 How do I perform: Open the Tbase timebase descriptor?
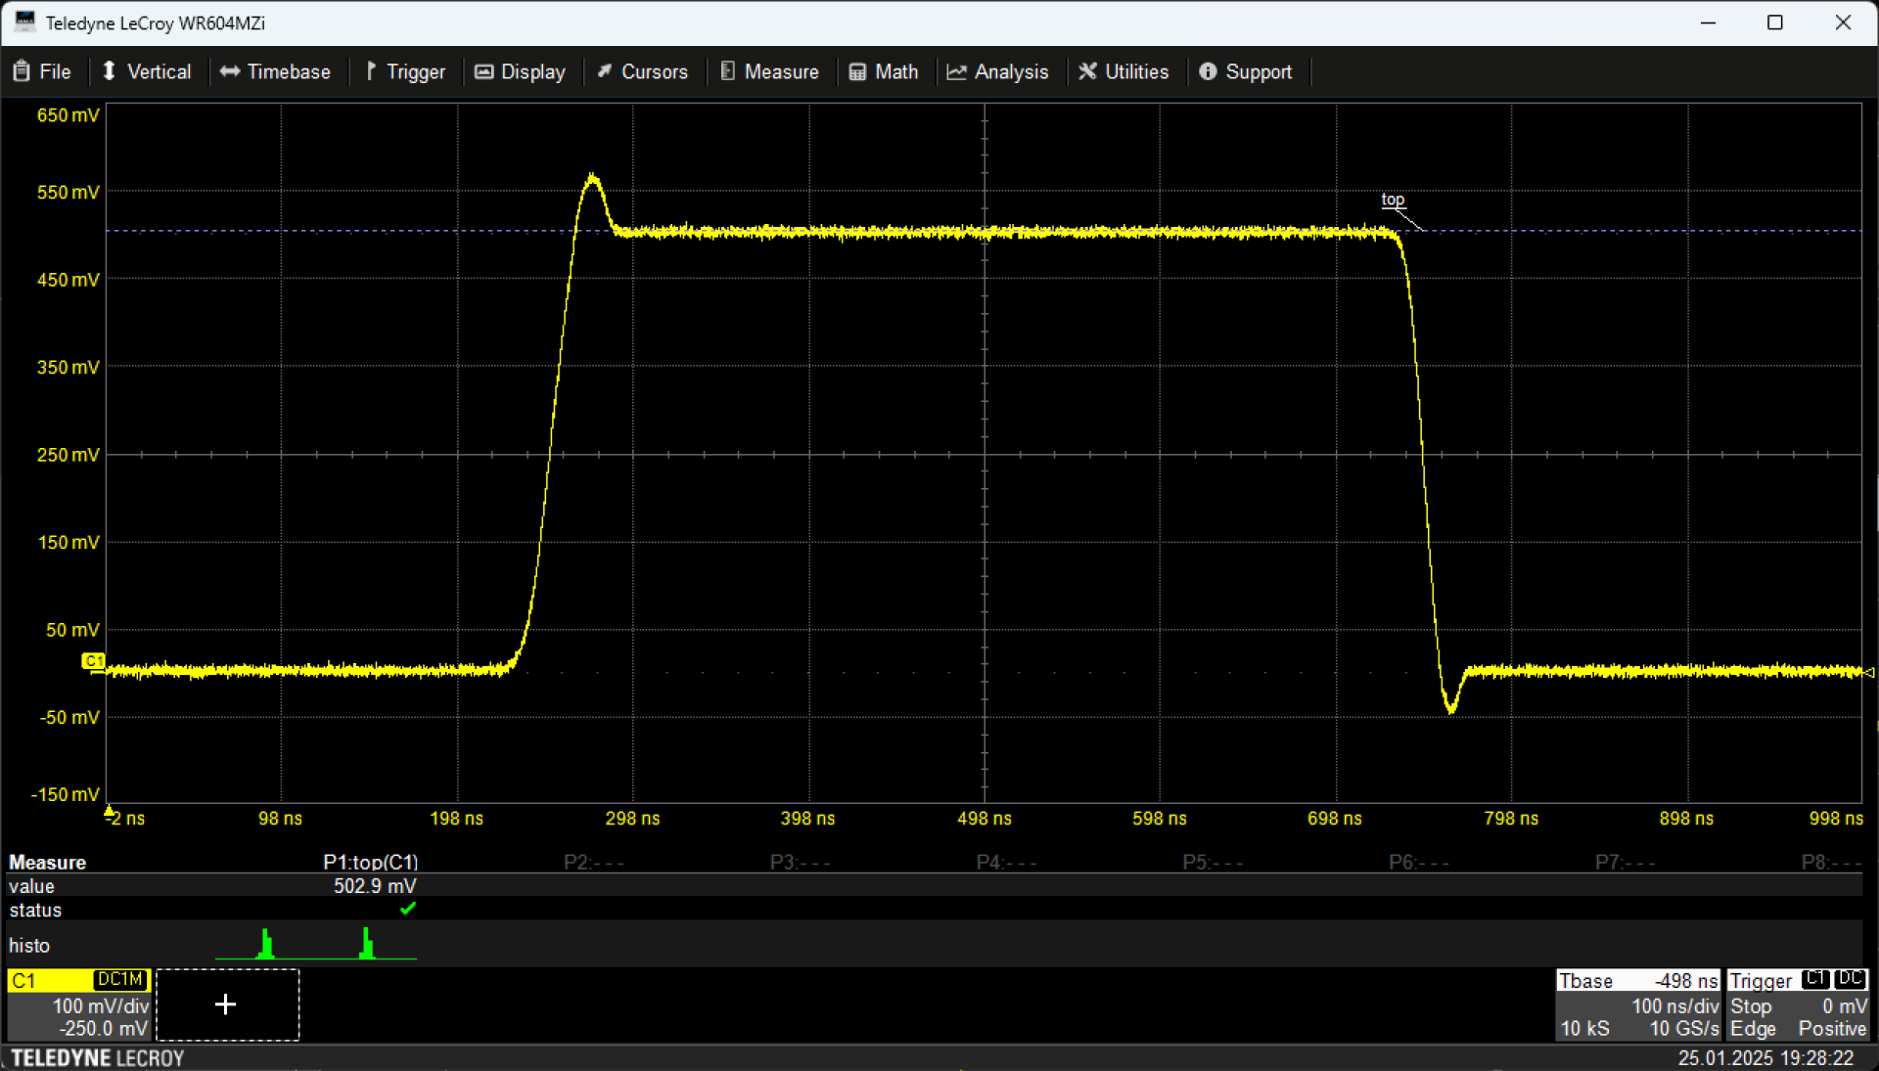pyautogui.click(x=1637, y=1004)
